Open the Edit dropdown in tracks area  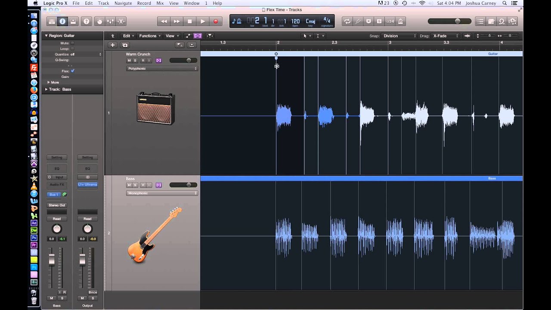point(128,36)
